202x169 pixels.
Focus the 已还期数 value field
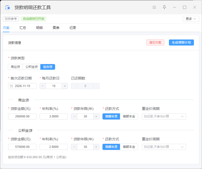(85, 86)
